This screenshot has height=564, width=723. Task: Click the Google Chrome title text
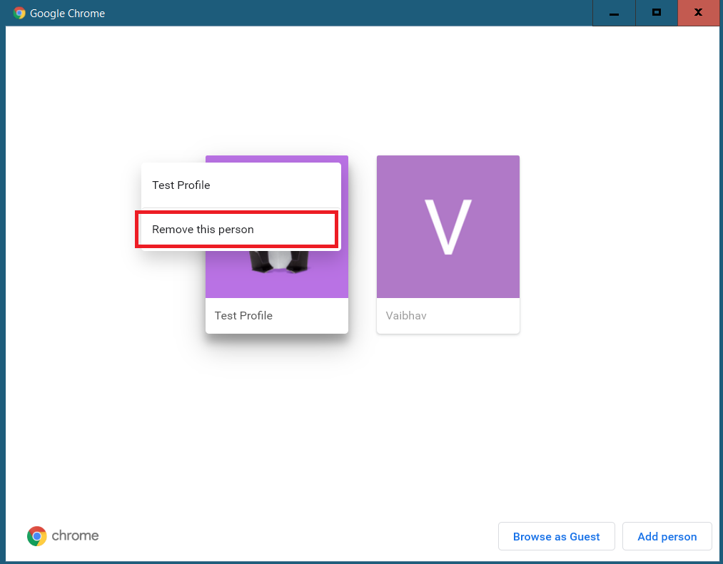point(67,14)
